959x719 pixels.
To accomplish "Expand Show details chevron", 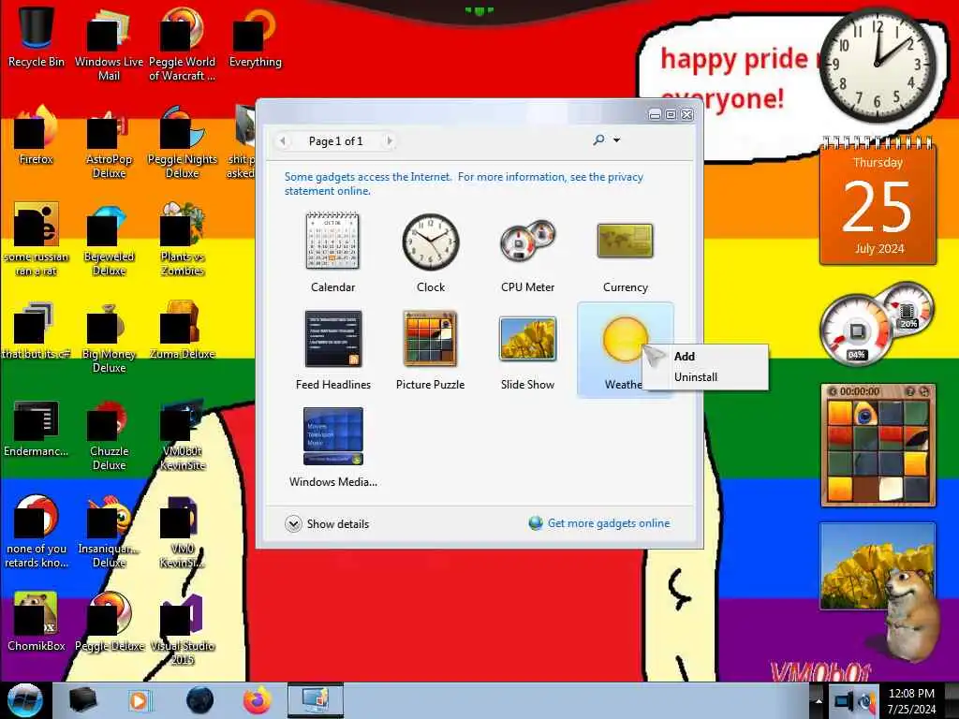I will 293,524.
